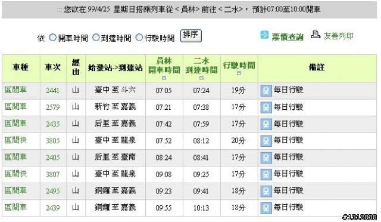Open train number 3805 link
Screen dimensions: 381x222
pyautogui.click(x=53, y=141)
